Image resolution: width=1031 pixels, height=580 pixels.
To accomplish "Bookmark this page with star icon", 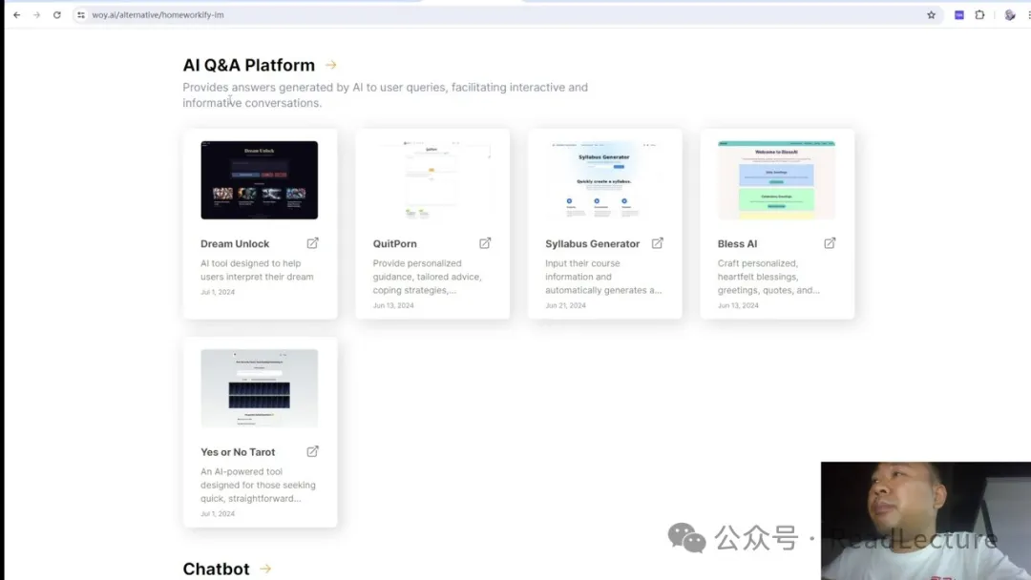I will click(x=931, y=15).
